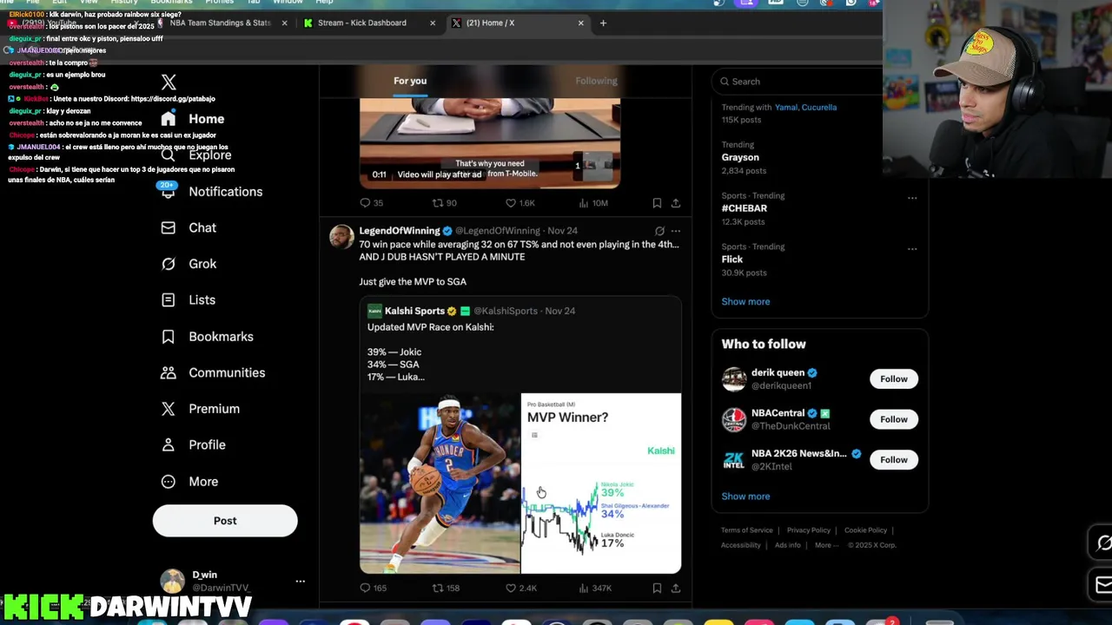The width and height of the screenshot is (1112, 625).
Task: Switch to the Following tab
Action: pyautogui.click(x=596, y=81)
